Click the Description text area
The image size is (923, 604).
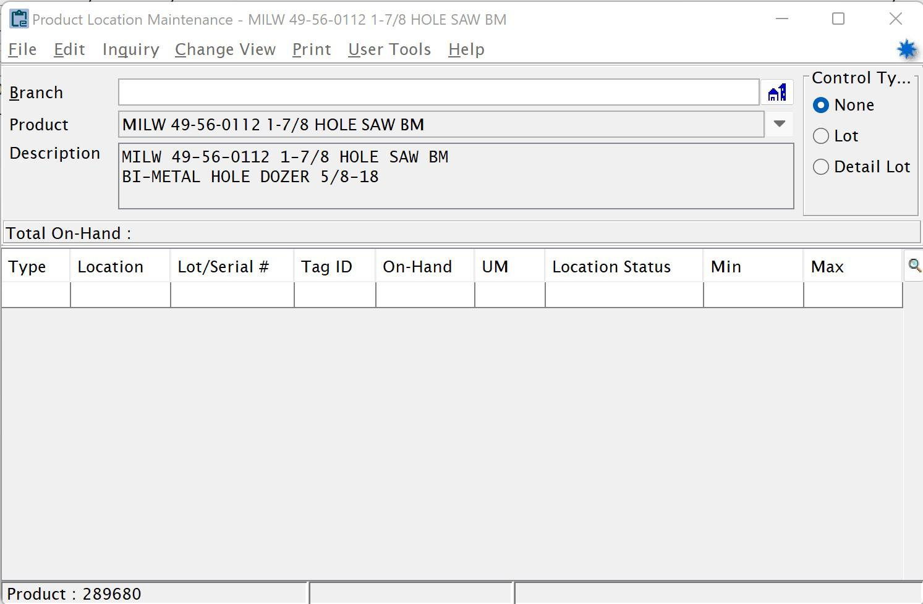(x=456, y=176)
